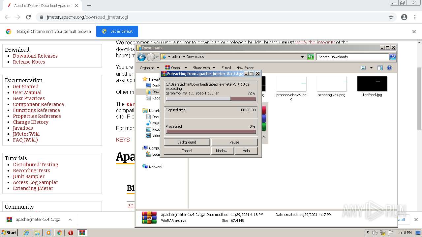Screen dimensions: 422x237
Task: Click the Processed total progress bar
Action: click(x=211, y=132)
